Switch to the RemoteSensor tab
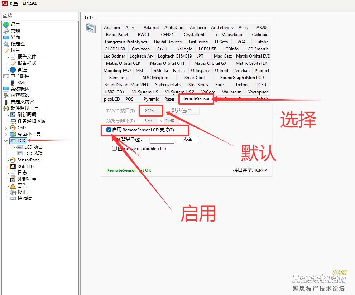The width and height of the screenshot is (355, 295). click(x=196, y=98)
